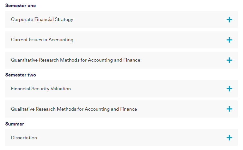Image resolution: width=243 pixels, height=150 pixels.
Task: Click the Summer section heading
Action: [x=15, y=124]
